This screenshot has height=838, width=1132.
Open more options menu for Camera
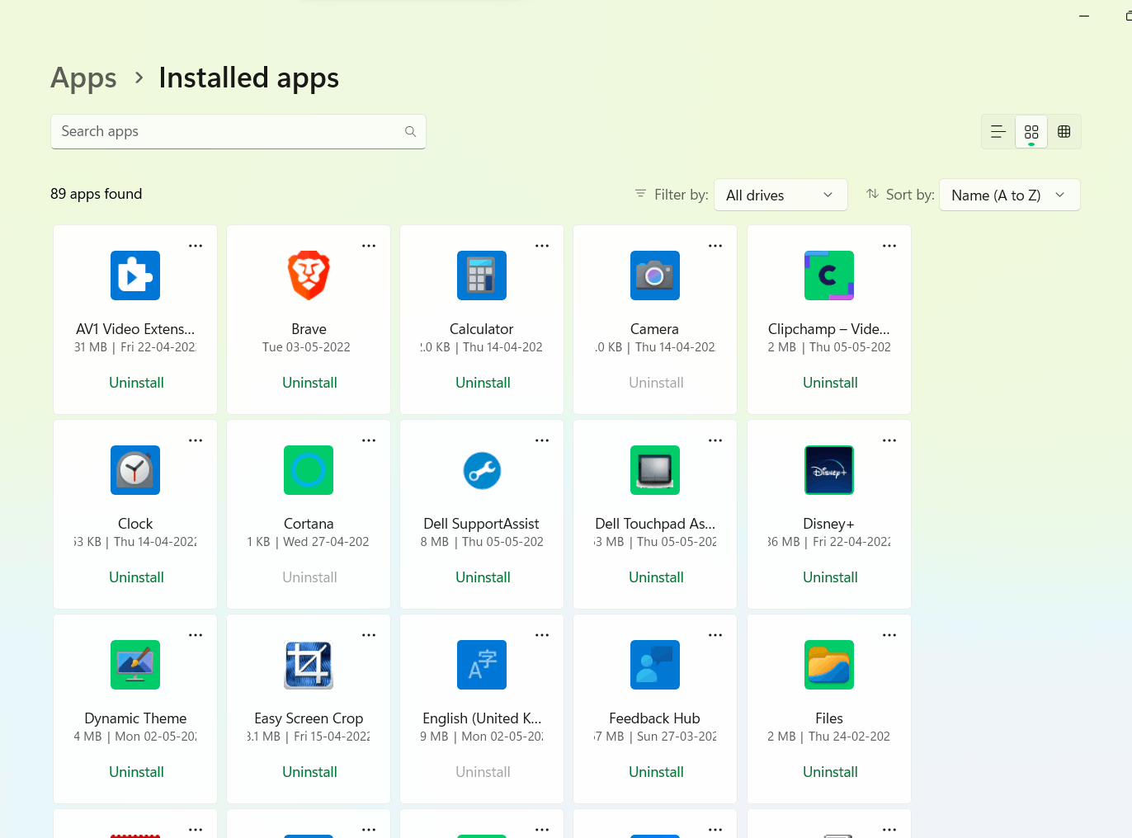click(715, 246)
